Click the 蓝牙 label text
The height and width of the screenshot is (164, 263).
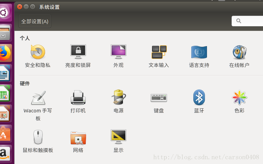coord(199,111)
